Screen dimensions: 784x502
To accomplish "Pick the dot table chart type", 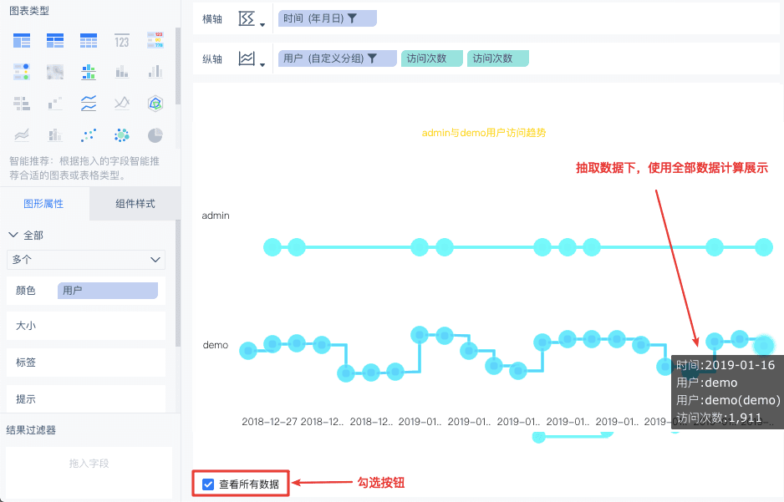I will click(22, 72).
